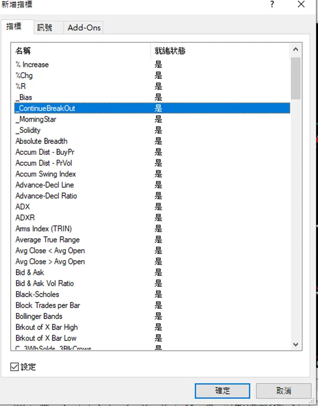Choose the Accum Swing Index entry
The height and width of the screenshot is (406, 318).
(x=46, y=174)
